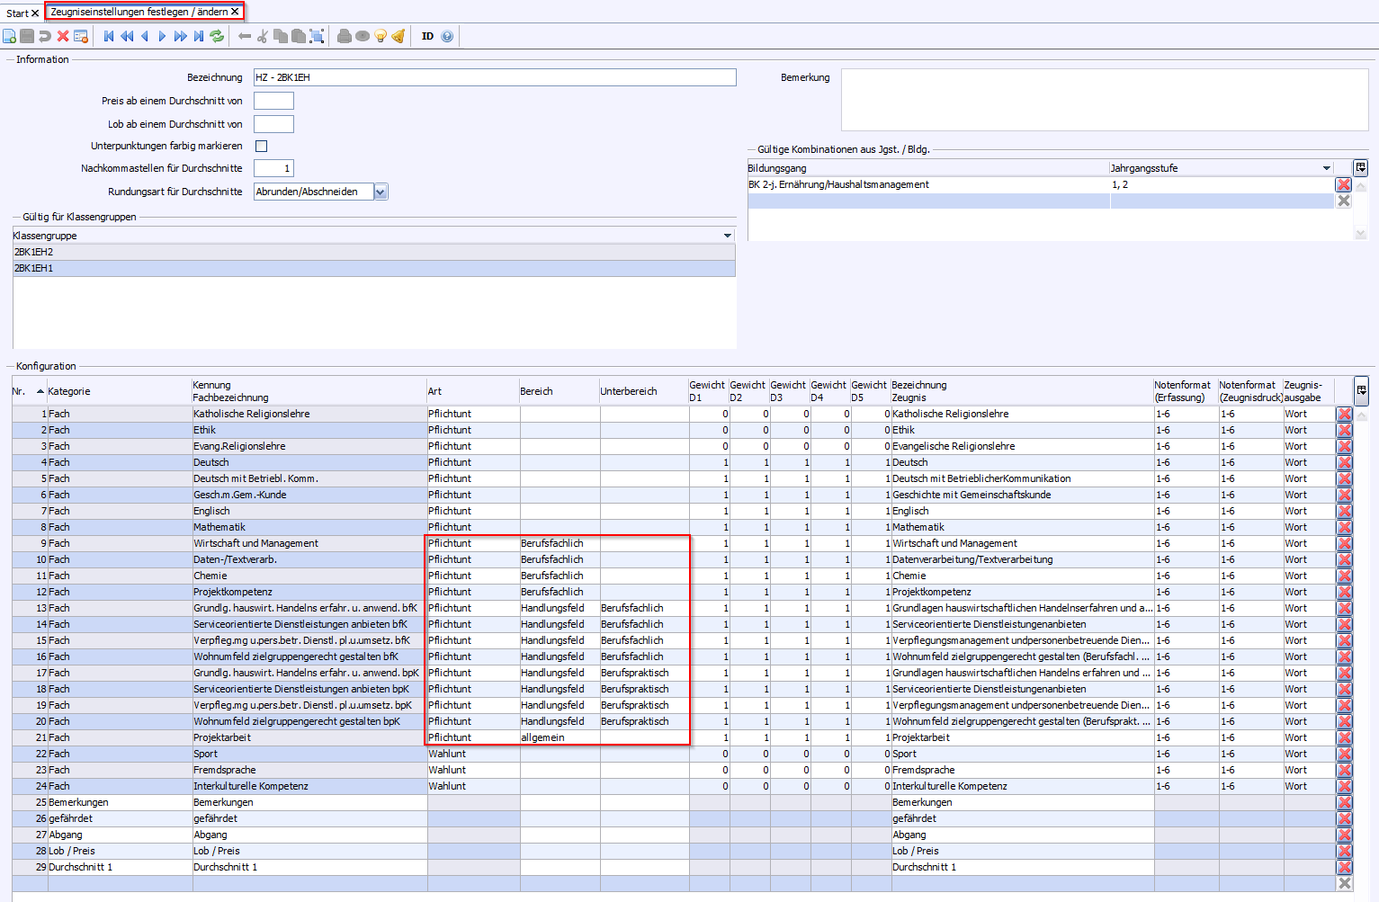
Task: Enable 'Unterpunktungen farbig markieren' checkbox
Action: click(x=262, y=146)
